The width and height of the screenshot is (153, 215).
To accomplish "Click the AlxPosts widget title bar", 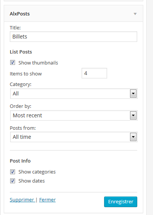I will tap(74, 14).
